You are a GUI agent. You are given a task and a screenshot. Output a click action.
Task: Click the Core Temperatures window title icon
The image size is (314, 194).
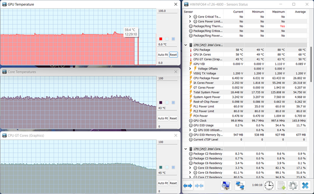[x=4, y=72]
